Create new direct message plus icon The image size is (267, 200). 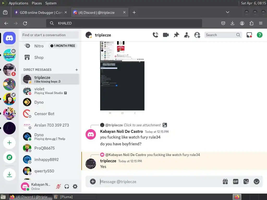tap(77, 70)
